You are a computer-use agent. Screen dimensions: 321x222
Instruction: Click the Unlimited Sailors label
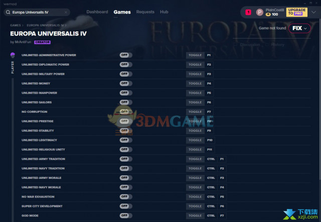pyautogui.click(x=37, y=102)
